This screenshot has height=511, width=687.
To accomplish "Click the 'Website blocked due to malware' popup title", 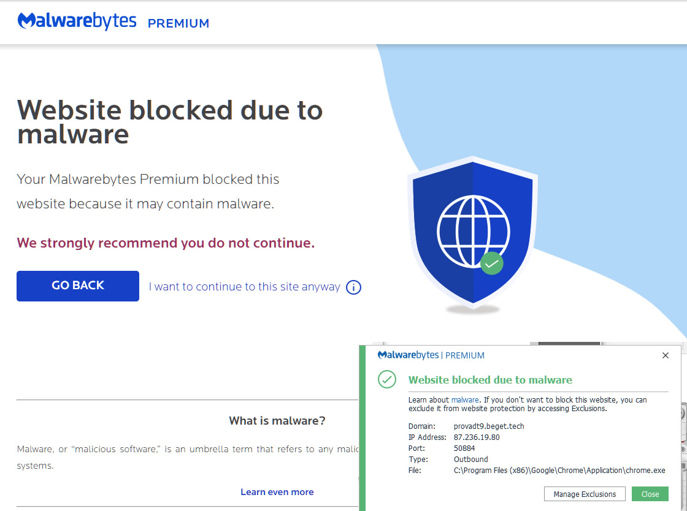I will pos(490,380).
